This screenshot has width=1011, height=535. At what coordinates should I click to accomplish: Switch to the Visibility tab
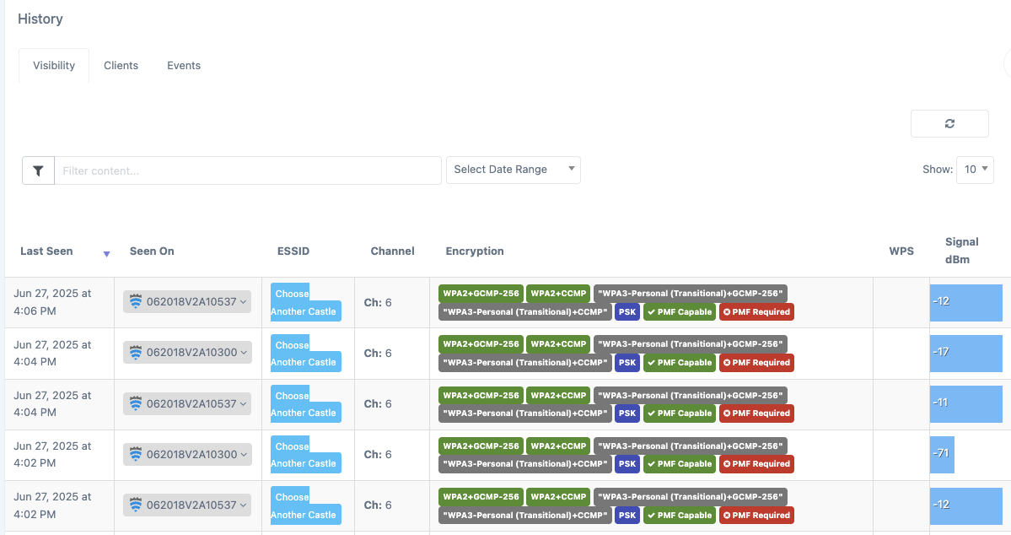point(54,65)
